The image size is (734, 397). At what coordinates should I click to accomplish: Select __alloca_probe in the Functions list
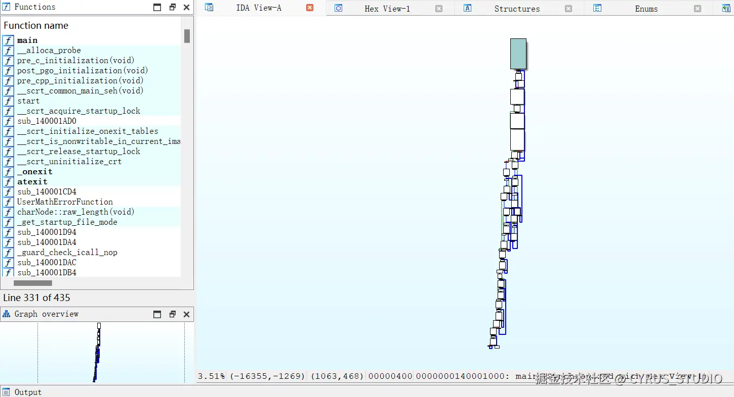click(x=91, y=51)
